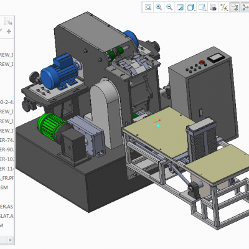Select the Zoom Out tool
This screenshot has height=249, width=249.
click(169, 7)
